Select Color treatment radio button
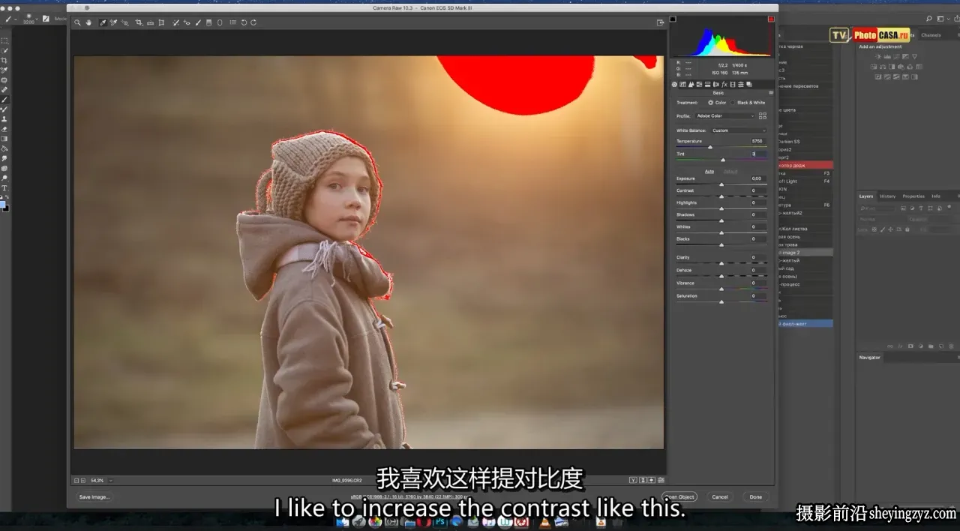Viewport: 960px width, 531px height. (x=710, y=103)
